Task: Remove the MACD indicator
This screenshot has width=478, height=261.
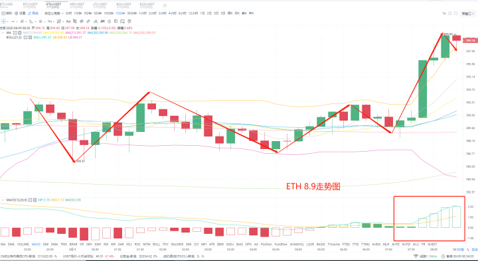Action: click(35, 200)
